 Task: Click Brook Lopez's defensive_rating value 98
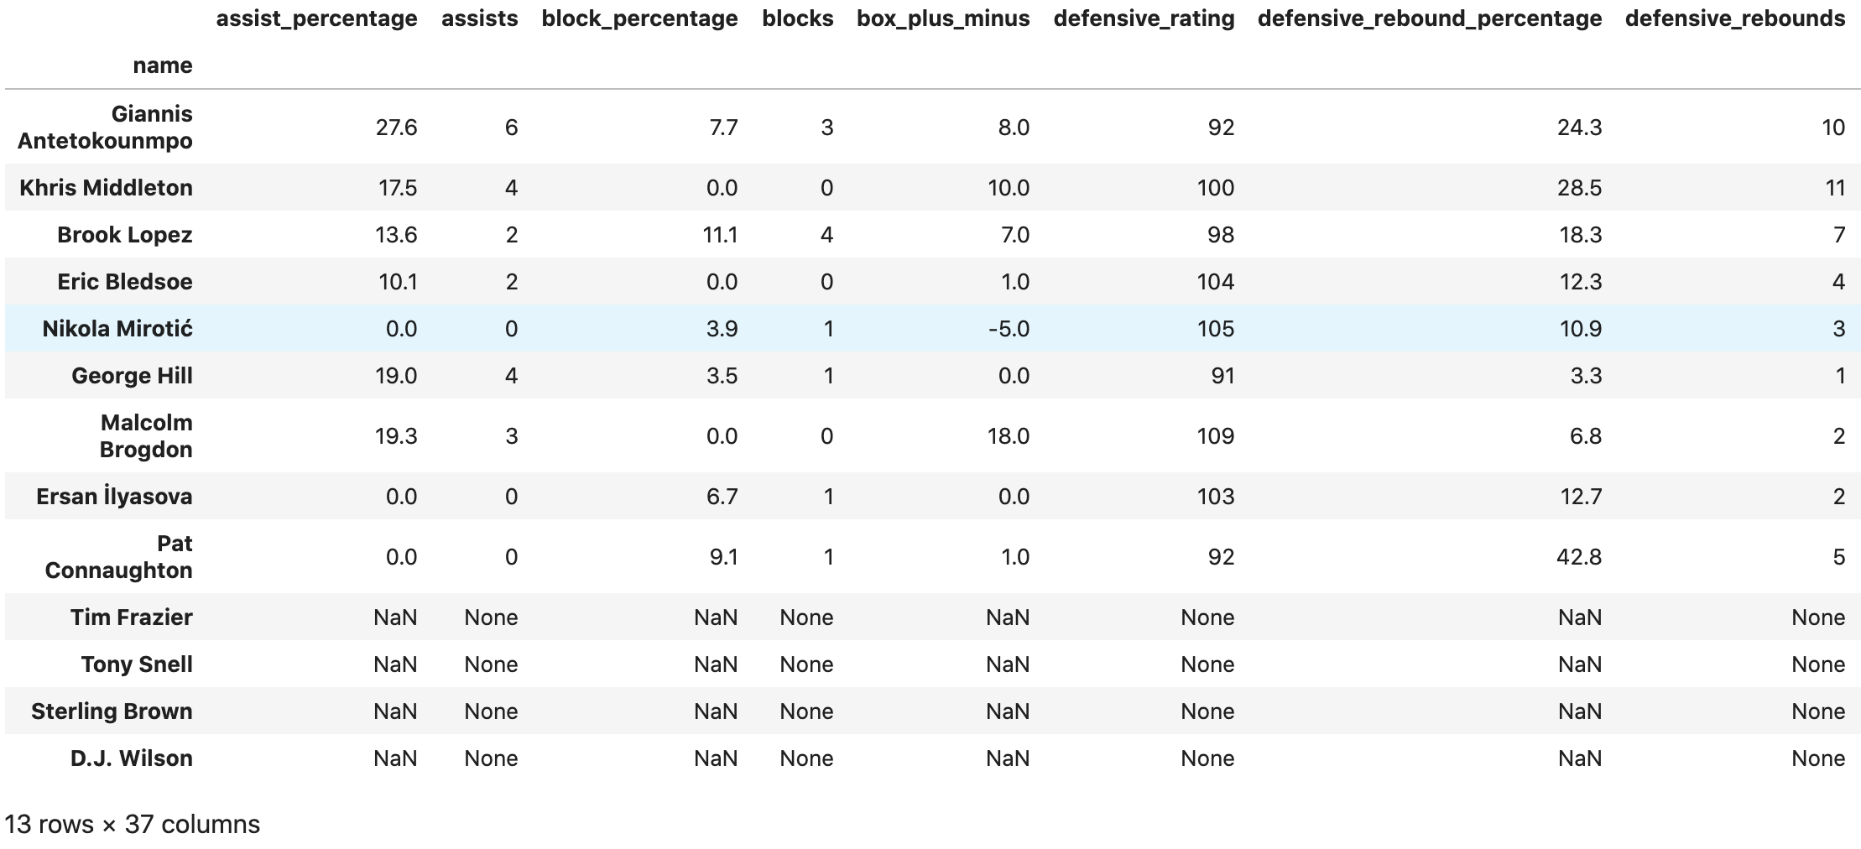1222,235
